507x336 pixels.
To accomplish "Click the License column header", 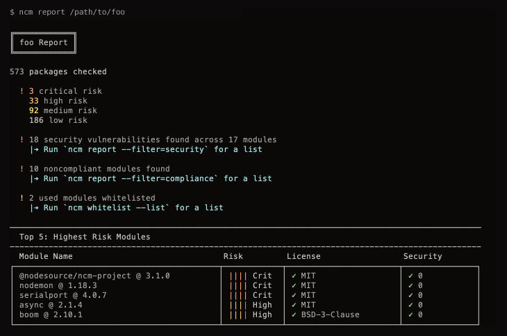I will point(304,256).
